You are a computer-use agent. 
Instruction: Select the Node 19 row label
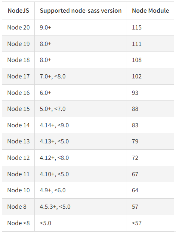click(18, 44)
